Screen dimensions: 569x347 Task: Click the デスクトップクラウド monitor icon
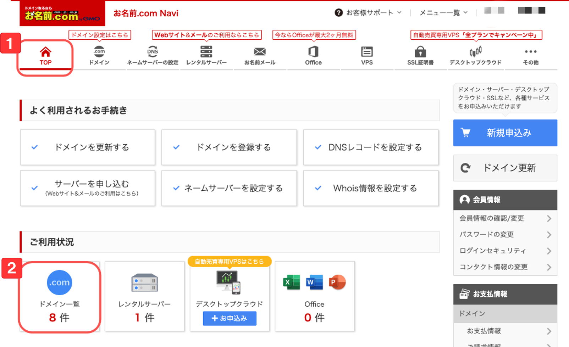tap(229, 282)
